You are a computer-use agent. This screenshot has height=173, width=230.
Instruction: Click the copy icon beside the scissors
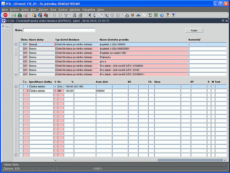95,15
